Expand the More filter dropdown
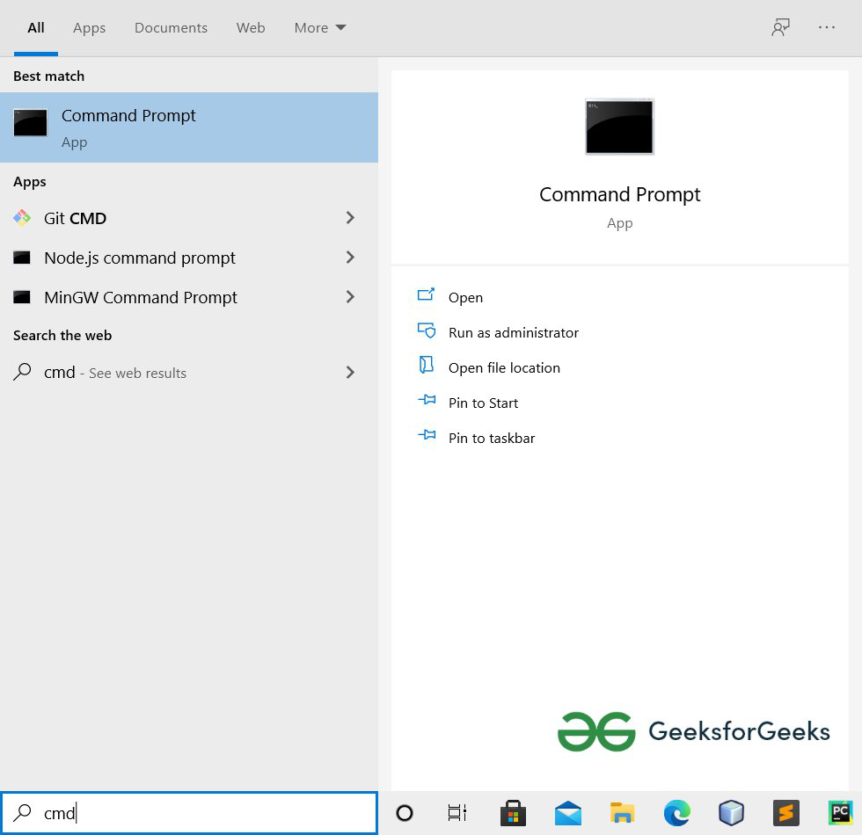 [x=320, y=28]
